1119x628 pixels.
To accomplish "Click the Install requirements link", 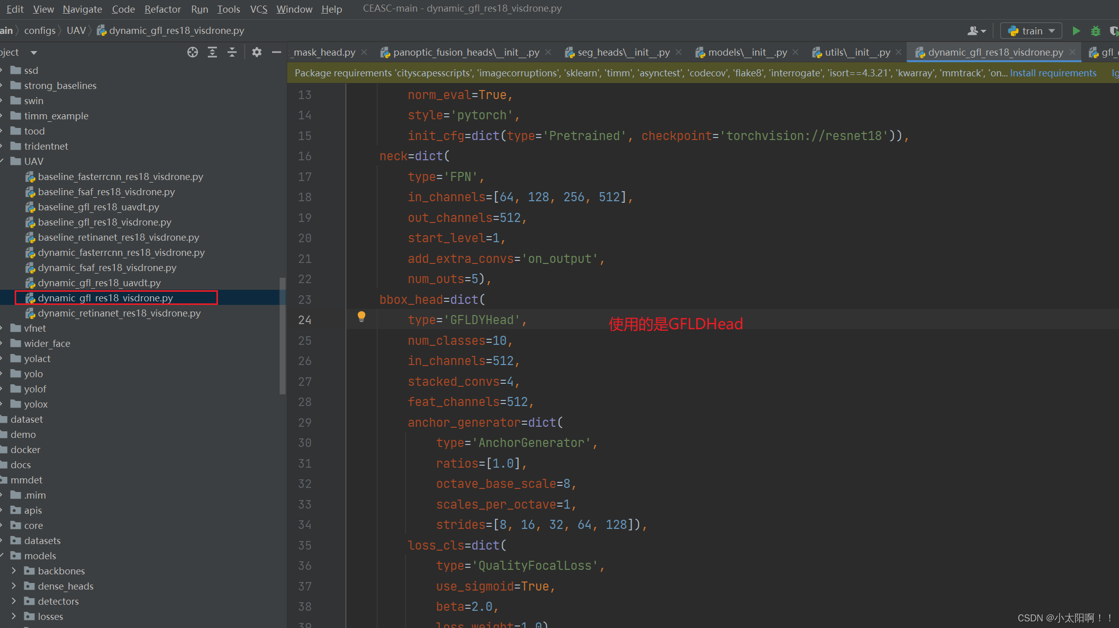I will click(1053, 73).
